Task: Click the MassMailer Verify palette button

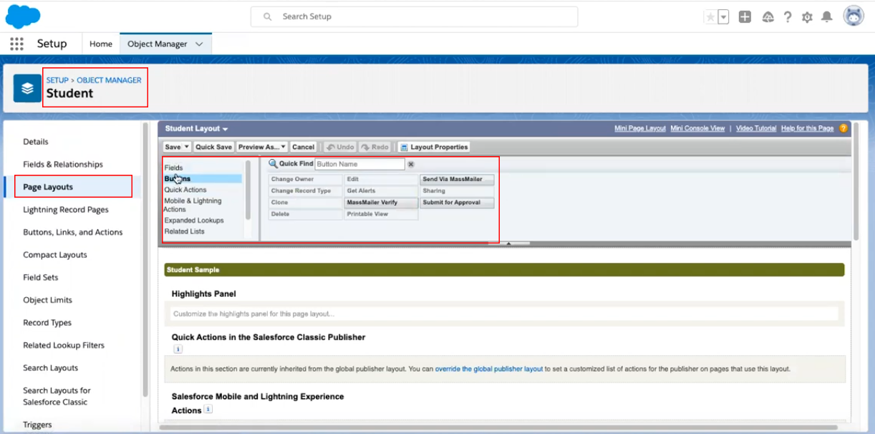Action: point(381,203)
